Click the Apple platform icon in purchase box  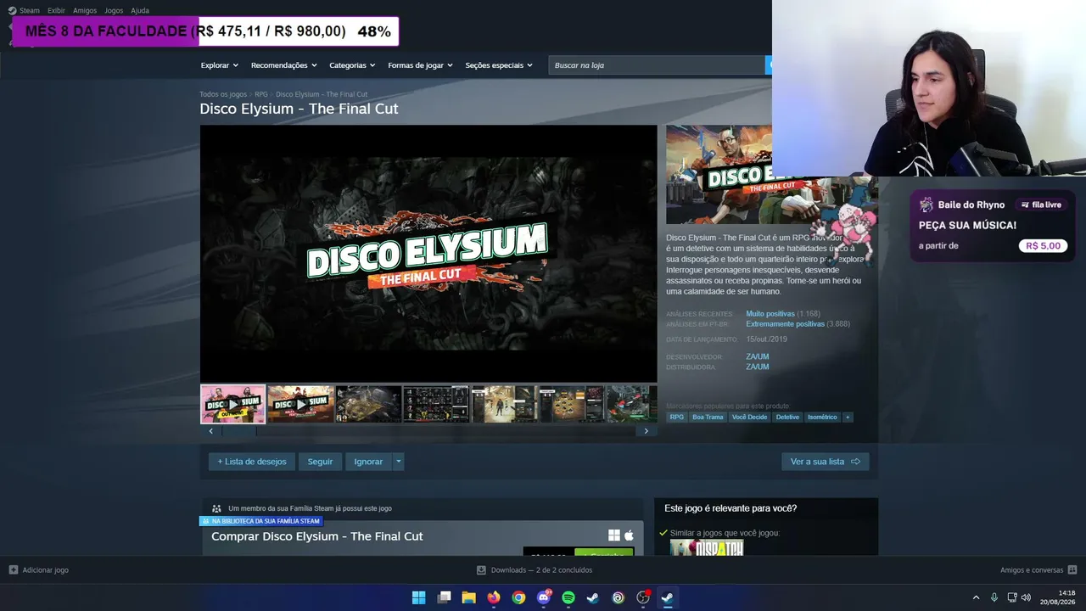[x=629, y=535]
